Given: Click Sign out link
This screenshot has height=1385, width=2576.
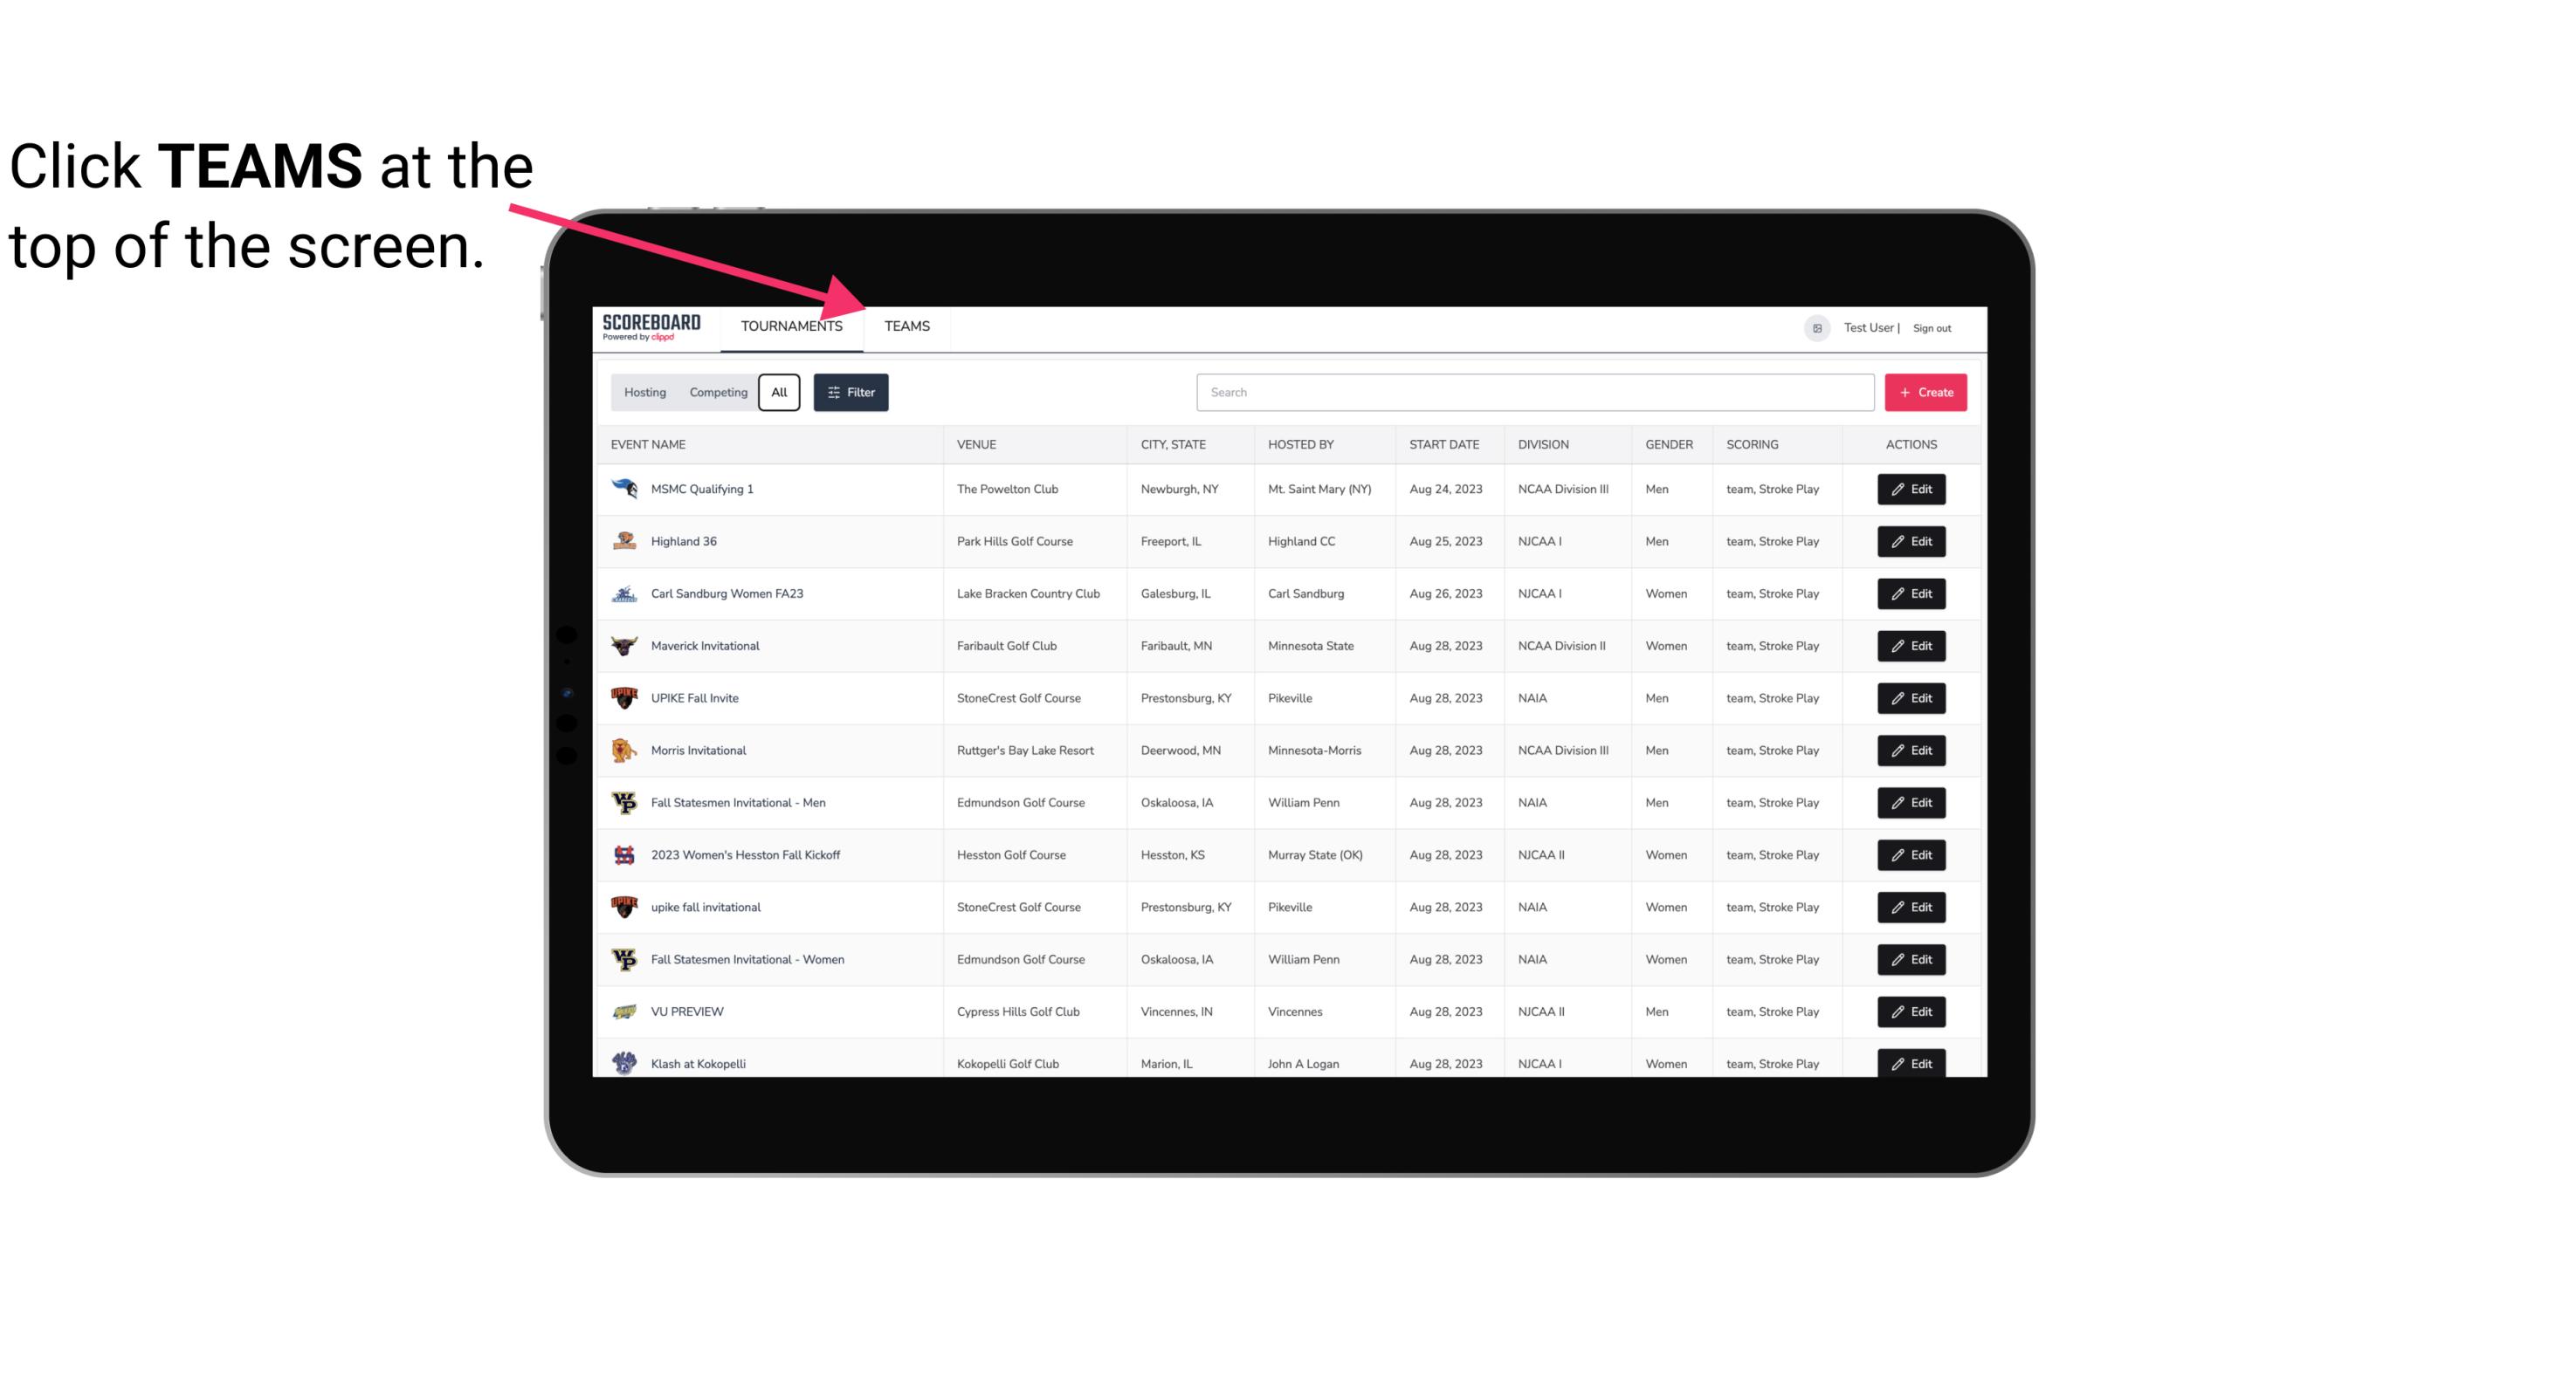Looking at the screenshot, I should coord(1932,326).
